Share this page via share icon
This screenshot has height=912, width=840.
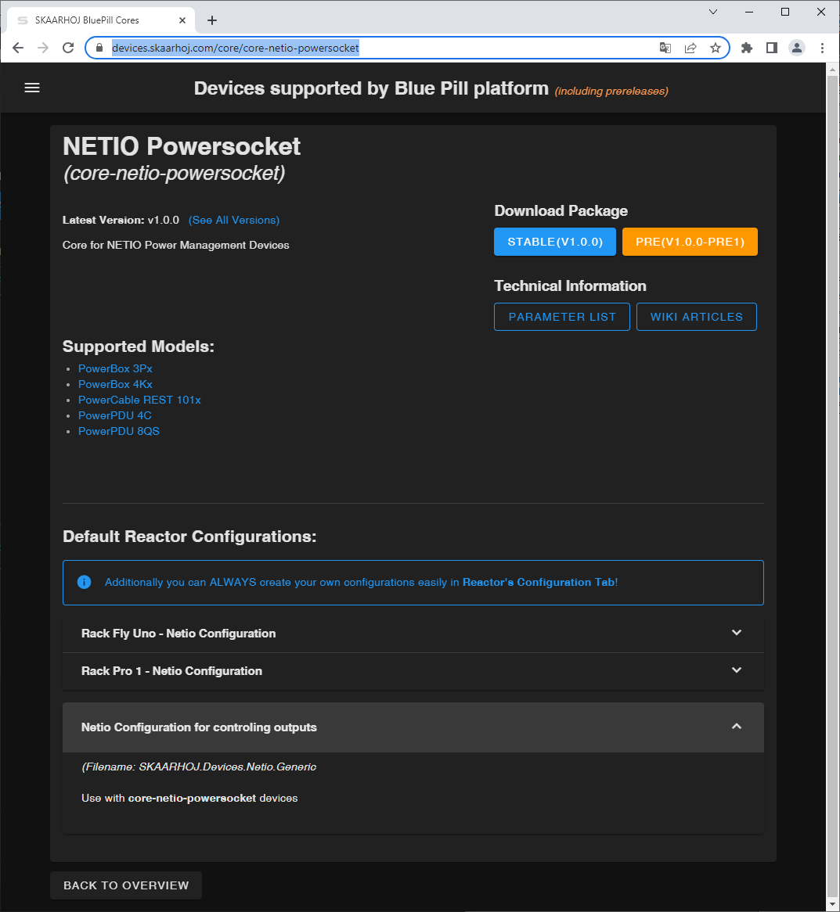click(690, 48)
